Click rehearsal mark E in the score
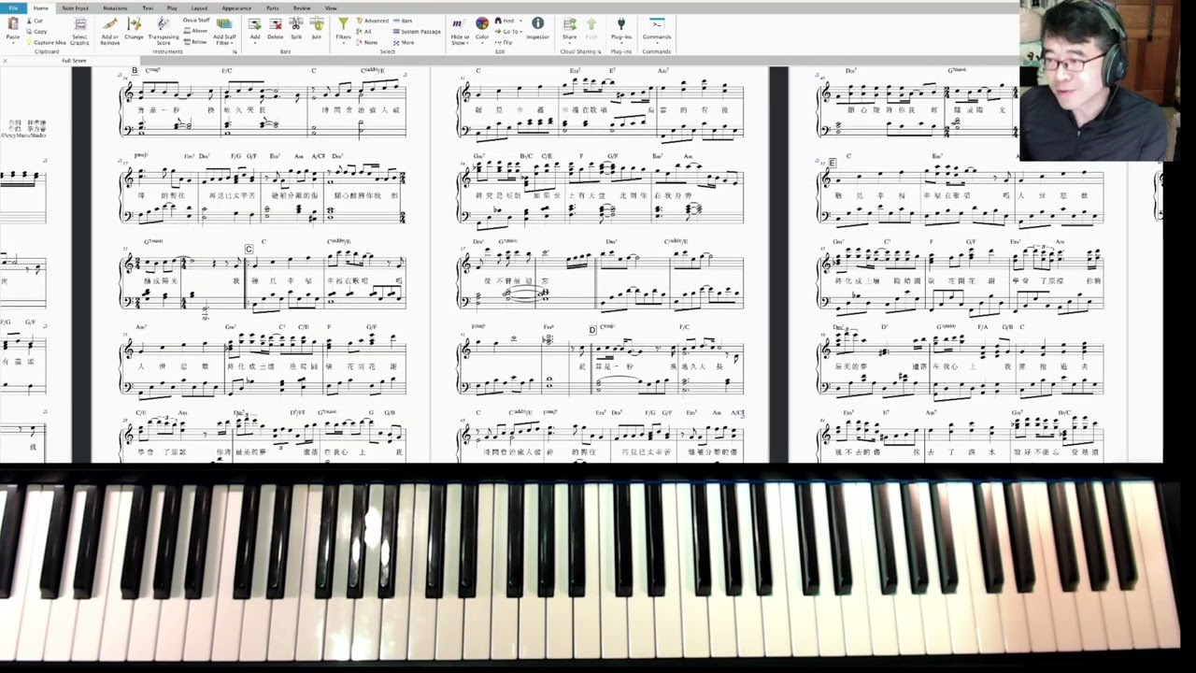1196x673 pixels. (833, 163)
